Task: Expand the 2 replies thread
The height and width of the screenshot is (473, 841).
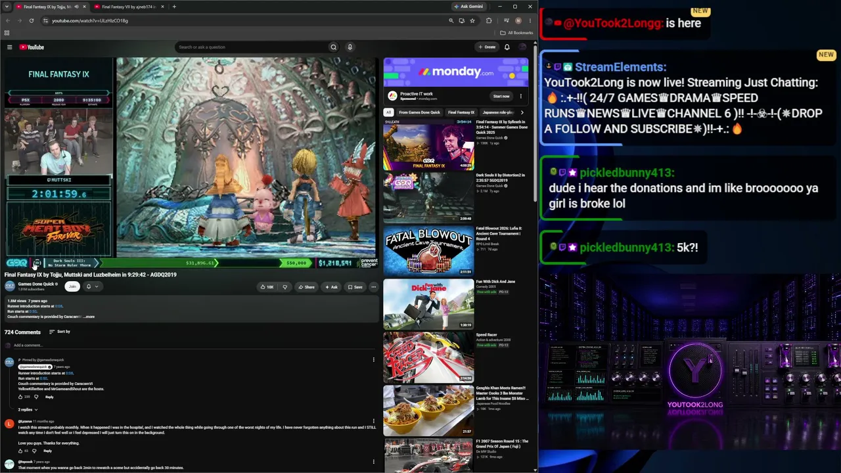Action: pos(28,409)
